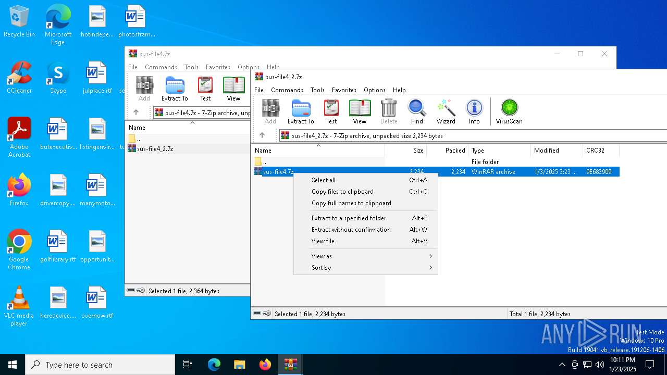This screenshot has height=375, width=667.
Task: Click path field of sus-file4_2.7z archive
Action: coord(473,135)
